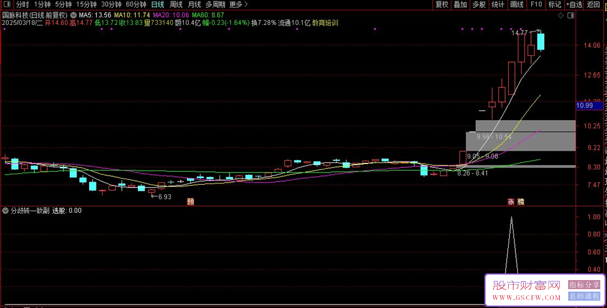Viewport: 607px width, 308px height.
Task: Add stock via +自选 button
Action: pyautogui.click(x=574, y=5)
